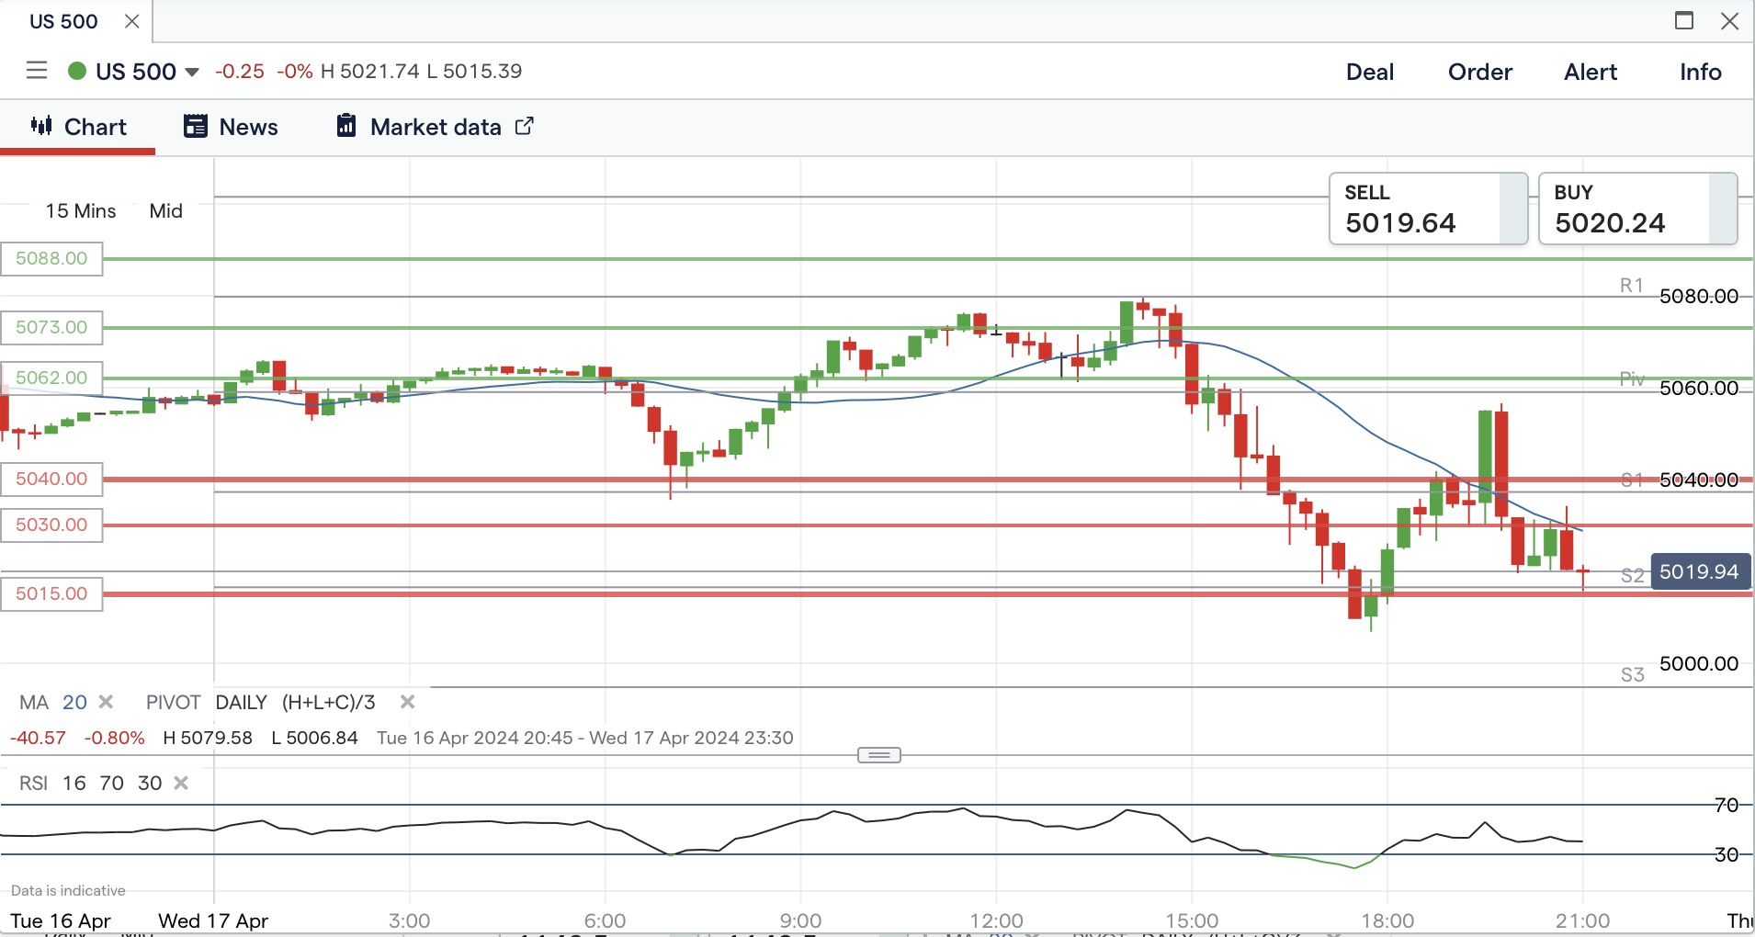
Task: Select the 5073.00 price level label
Action: click(x=51, y=327)
